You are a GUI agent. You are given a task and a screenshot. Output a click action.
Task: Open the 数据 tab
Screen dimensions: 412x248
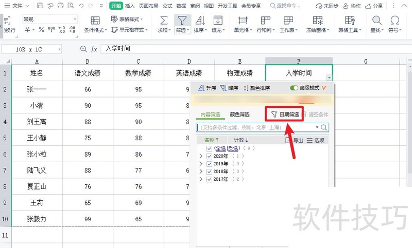[181, 6]
